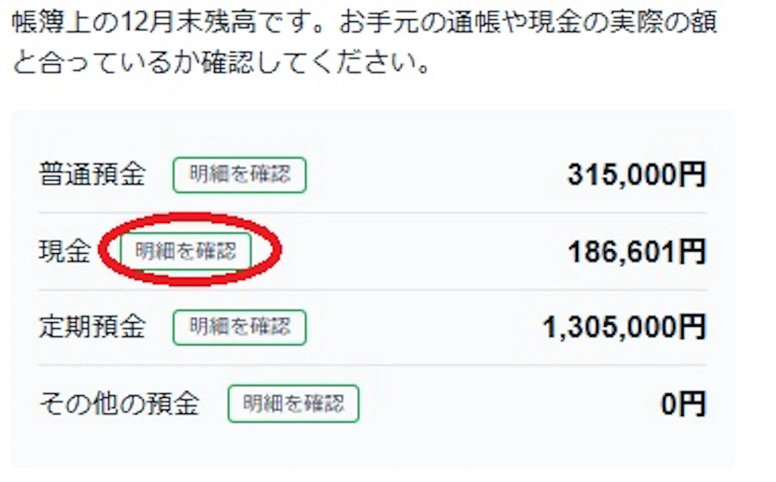Click the 186,601円 cash balance
The height and width of the screenshot is (482, 776).
pos(636,251)
